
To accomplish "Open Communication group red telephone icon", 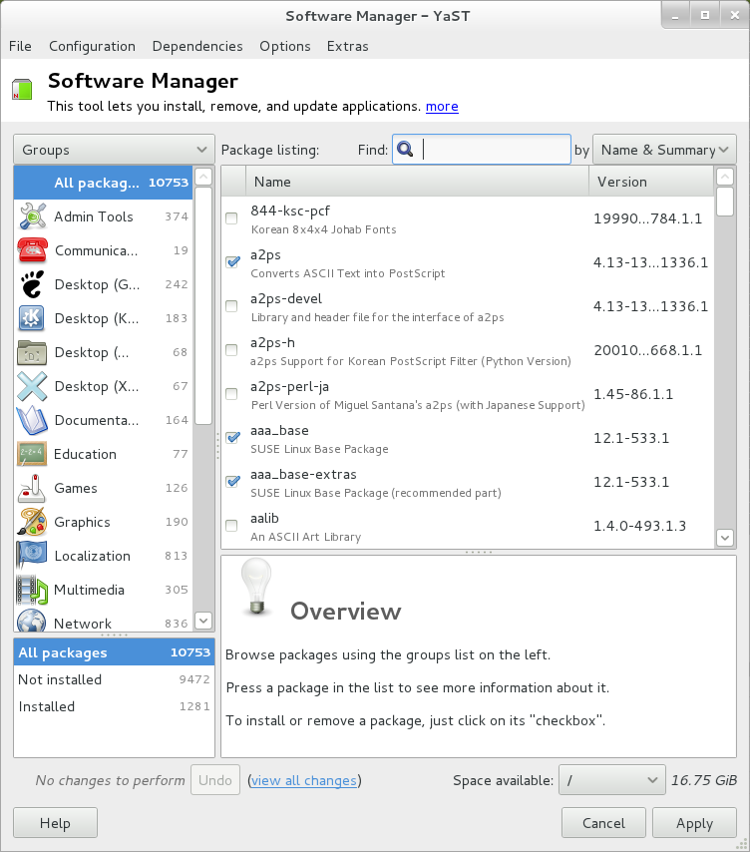I will [33, 250].
